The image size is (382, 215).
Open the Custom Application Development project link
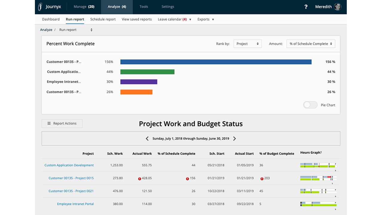coord(69,165)
